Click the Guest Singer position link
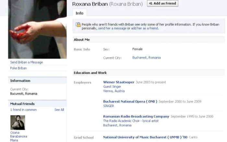227x142 pixels. pyautogui.click(x=112, y=87)
